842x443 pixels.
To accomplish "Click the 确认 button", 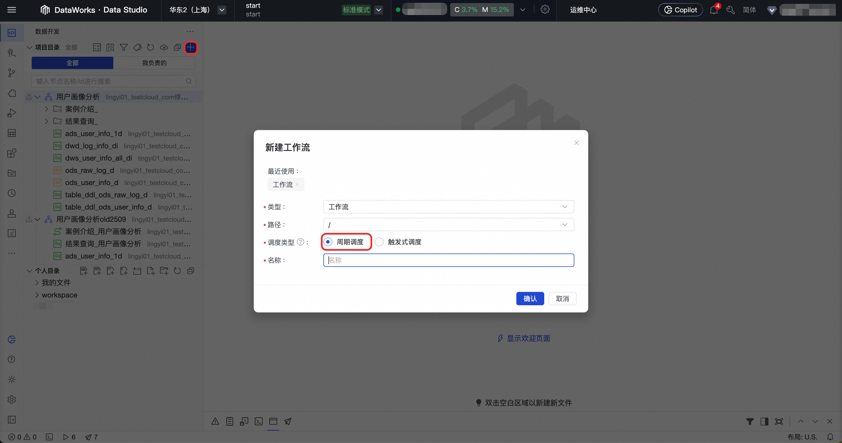I will pos(530,299).
